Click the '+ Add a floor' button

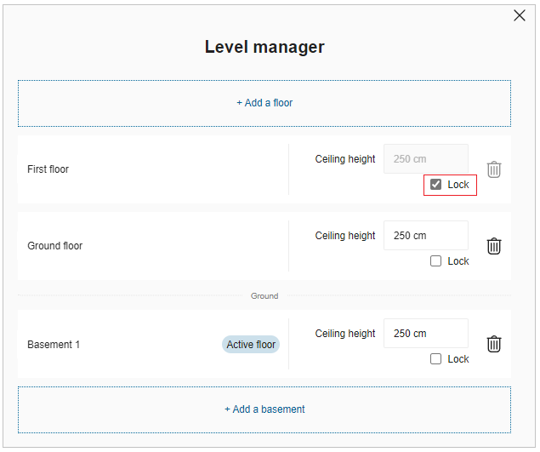264,103
